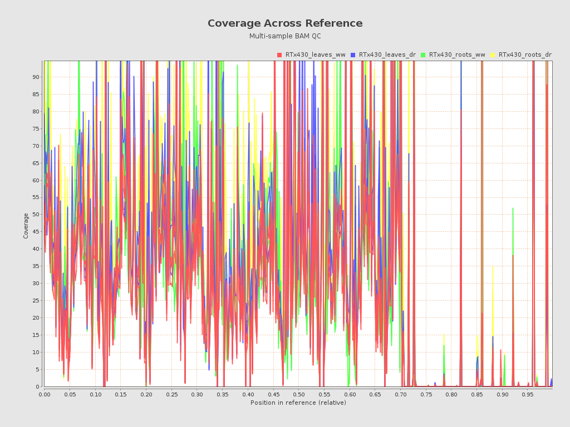
Task: Click the red RTx430_leaves_ww legend swatch
Action: click(x=279, y=55)
